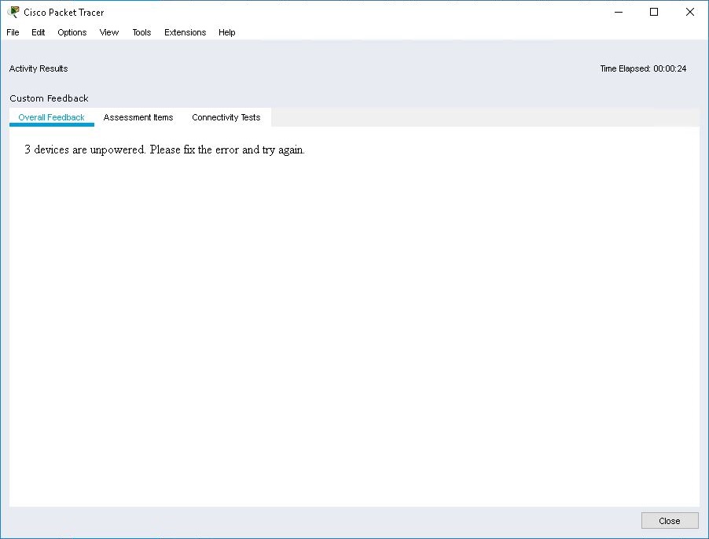The image size is (709, 539).
Task: Open the Edit menu
Action: coord(39,32)
